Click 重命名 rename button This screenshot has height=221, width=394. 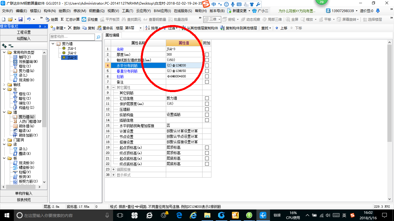tap(105, 28)
